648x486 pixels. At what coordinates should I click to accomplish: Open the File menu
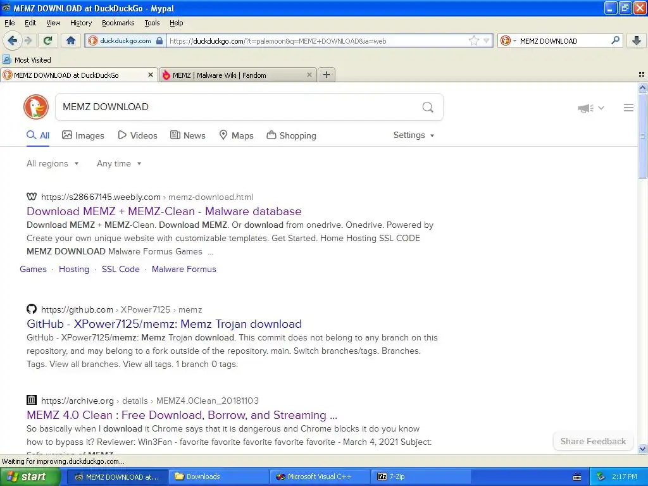point(9,23)
